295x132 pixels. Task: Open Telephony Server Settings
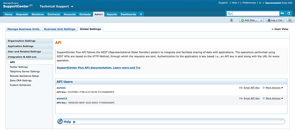25,71
